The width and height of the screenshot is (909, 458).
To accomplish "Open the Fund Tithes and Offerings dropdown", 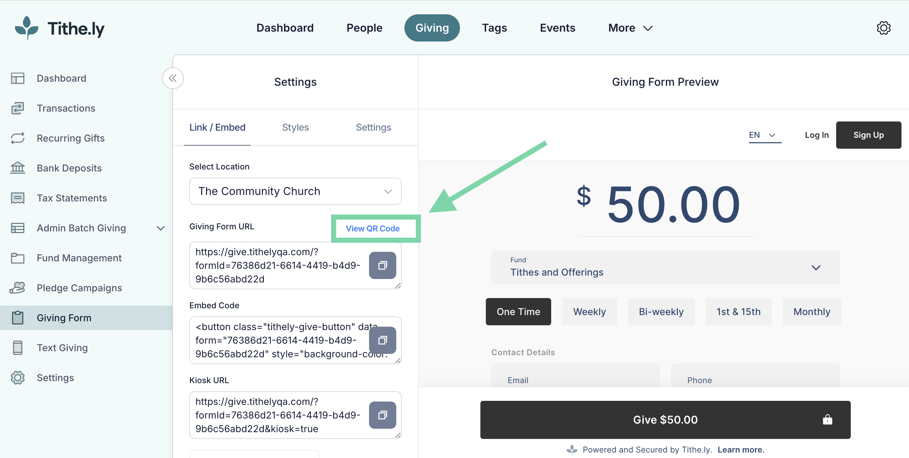I will coord(665,267).
